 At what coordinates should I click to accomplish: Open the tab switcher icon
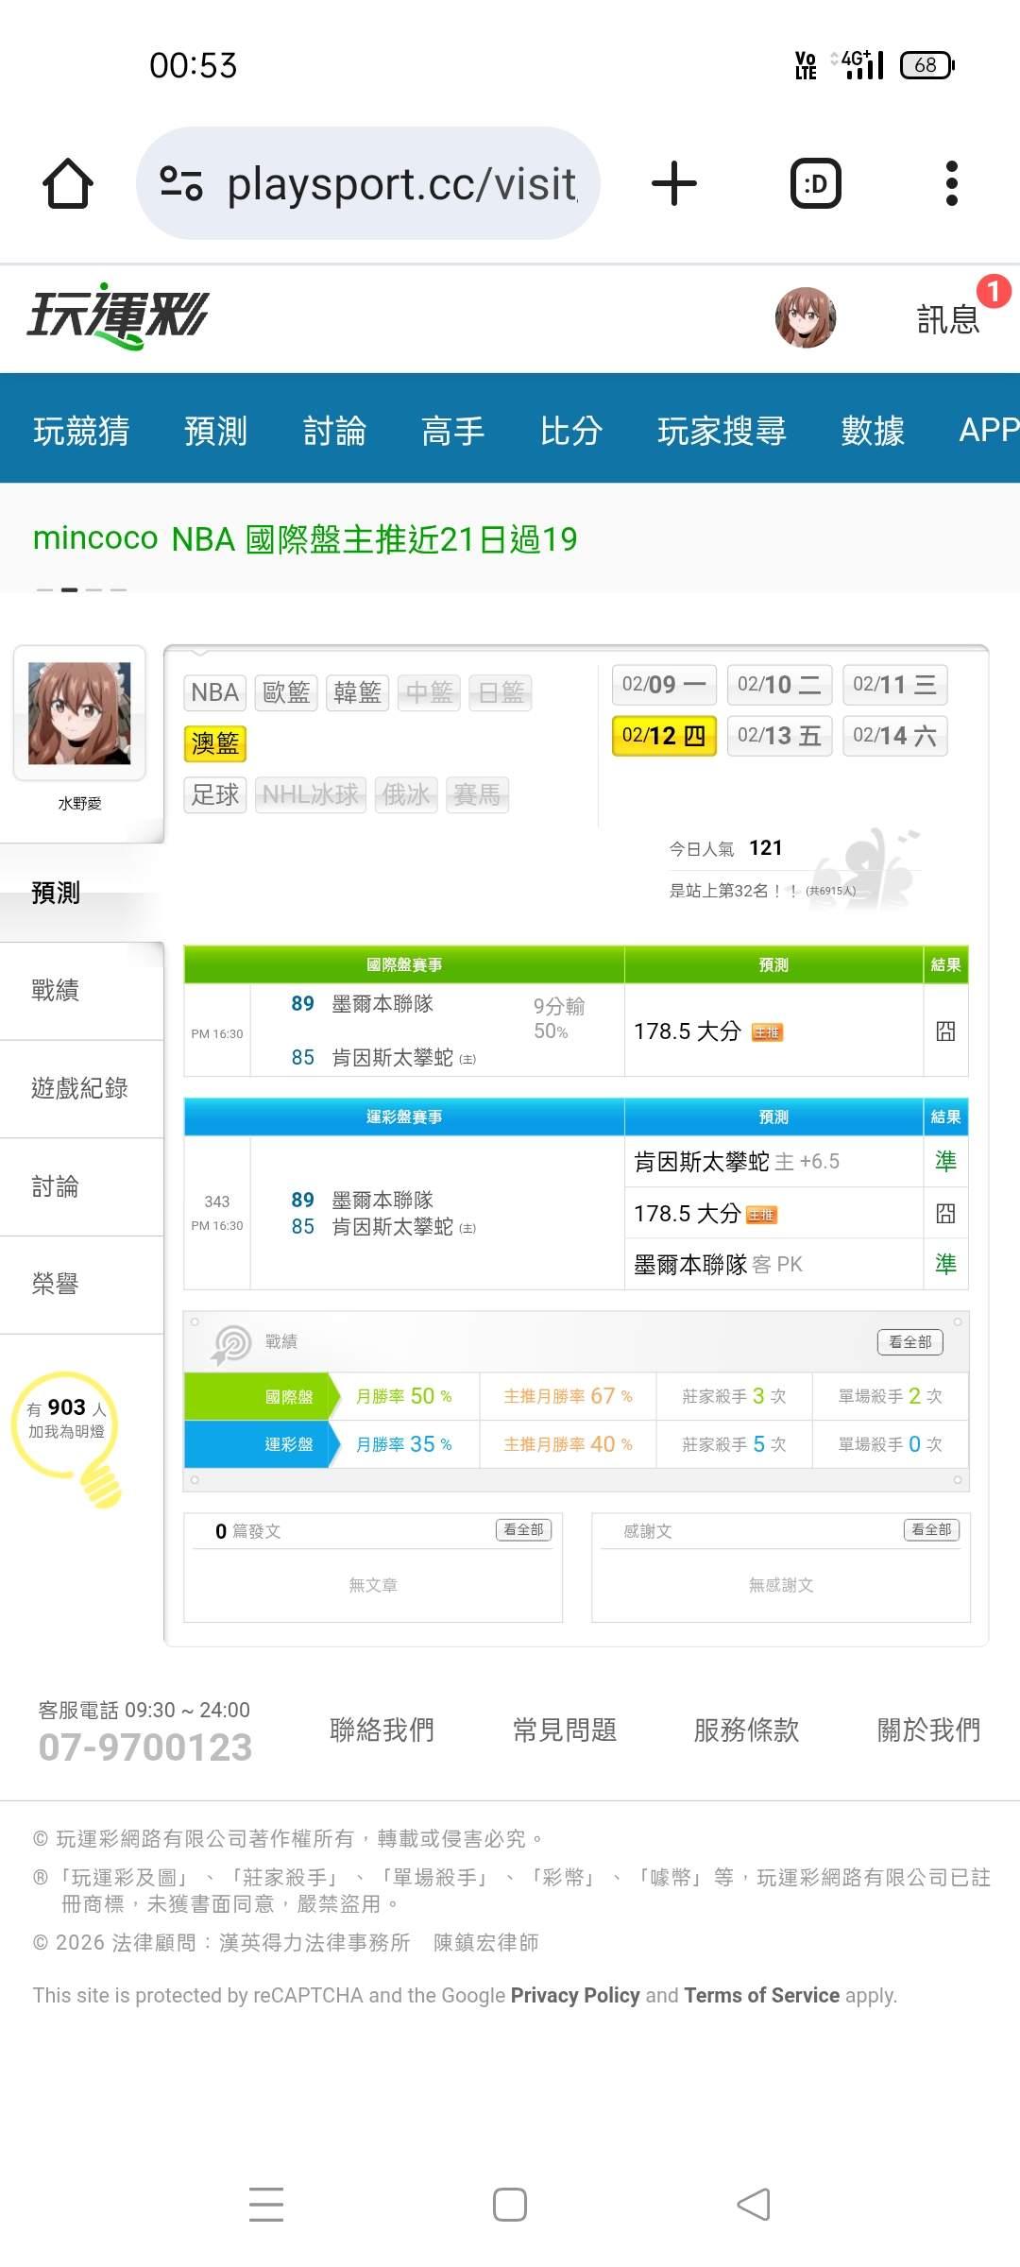[815, 183]
